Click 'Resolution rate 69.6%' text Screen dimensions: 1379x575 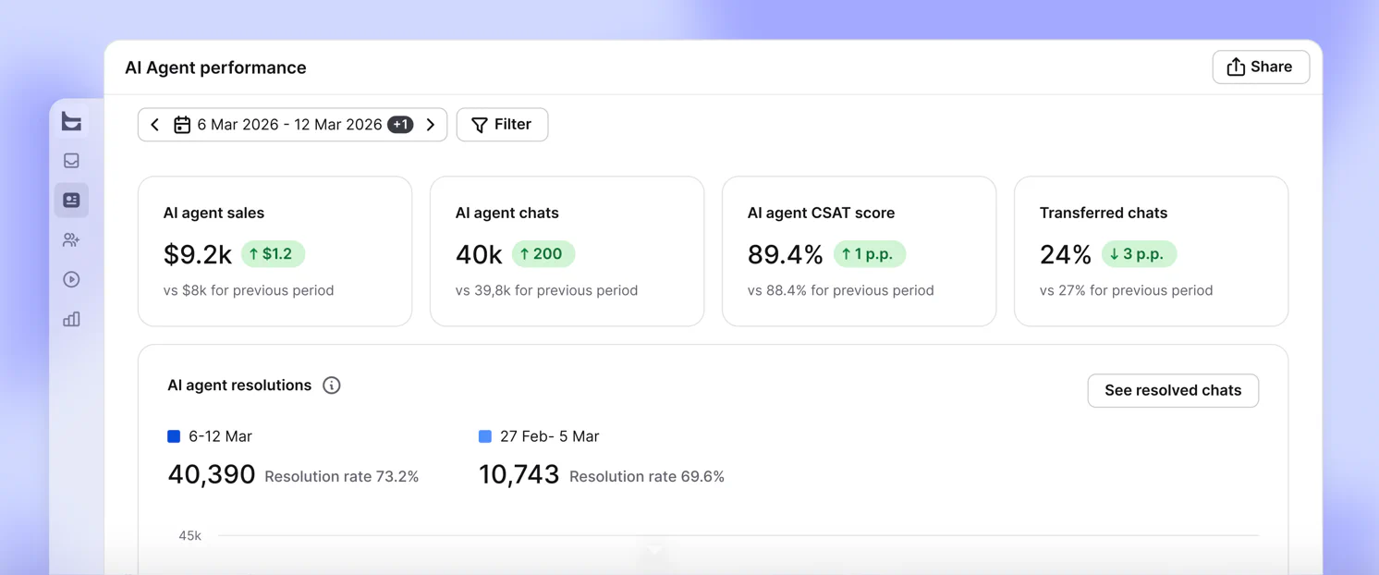click(x=647, y=477)
